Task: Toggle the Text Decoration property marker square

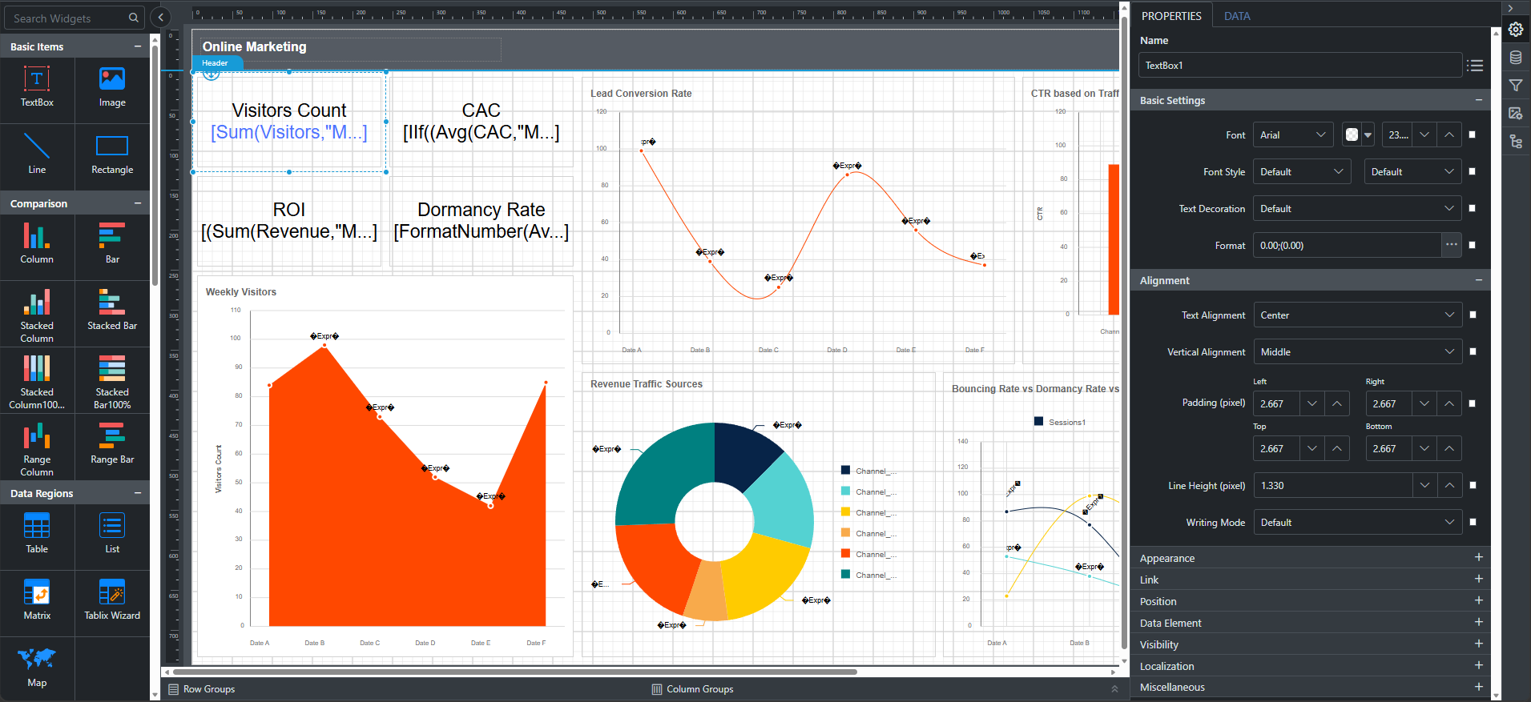Action: click(x=1473, y=208)
